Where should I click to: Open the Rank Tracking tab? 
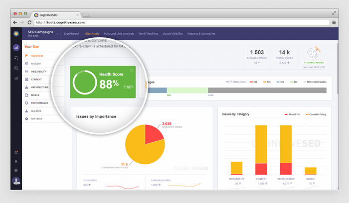click(148, 34)
